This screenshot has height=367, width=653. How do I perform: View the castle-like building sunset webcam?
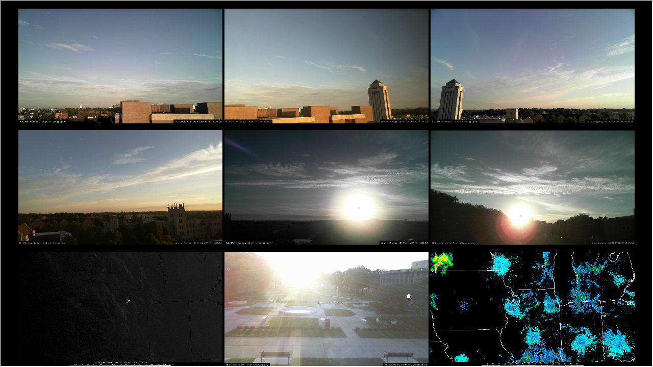[x=120, y=188]
